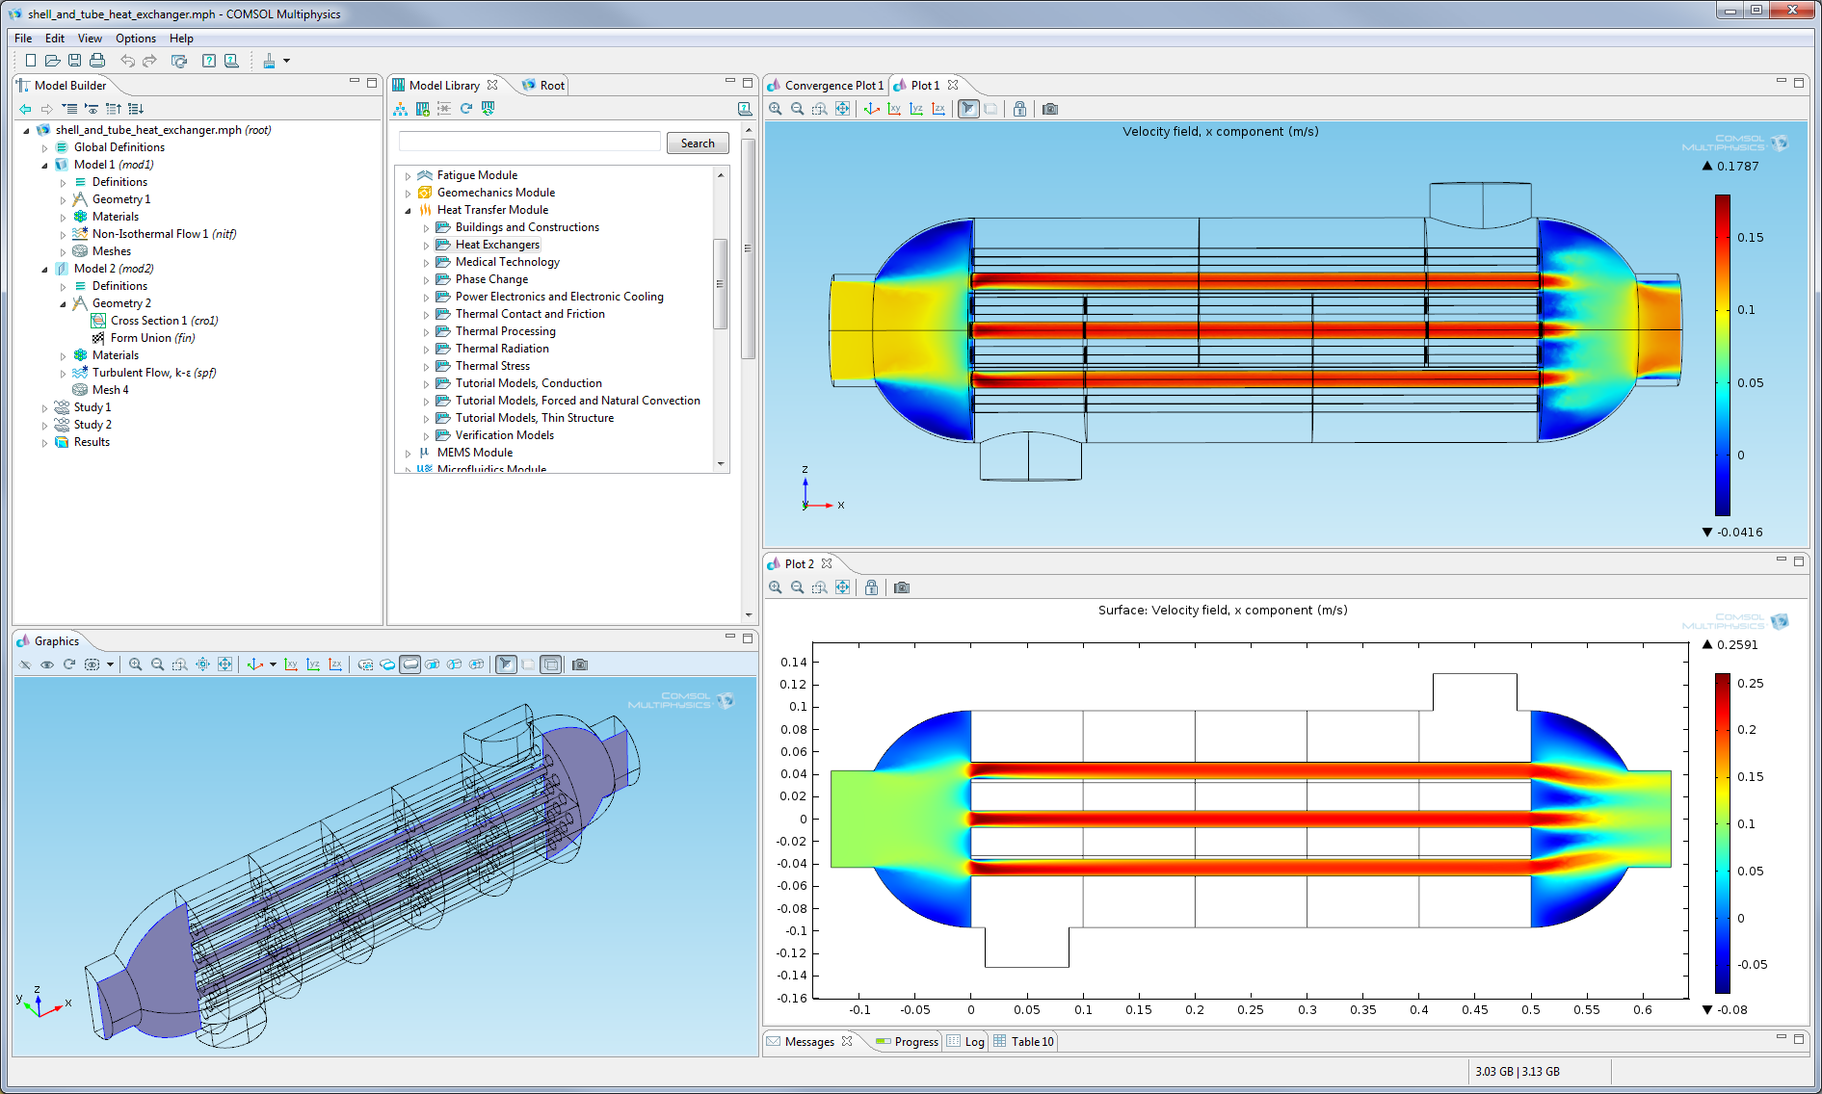Toggle wireframe rendering in Graphics toolbar
Viewport: 1822px width, 1094px height.
point(551,664)
